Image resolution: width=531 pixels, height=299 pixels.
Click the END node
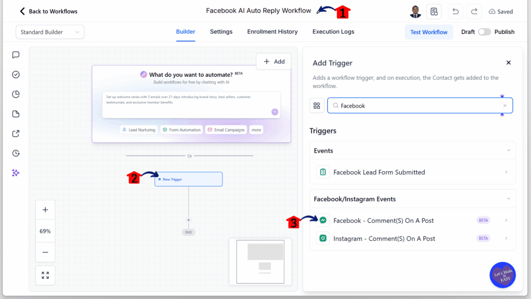tap(189, 232)
